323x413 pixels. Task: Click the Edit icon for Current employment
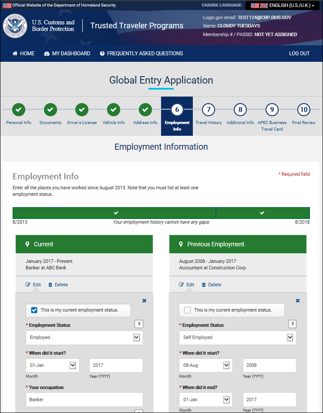click(29, 285)
